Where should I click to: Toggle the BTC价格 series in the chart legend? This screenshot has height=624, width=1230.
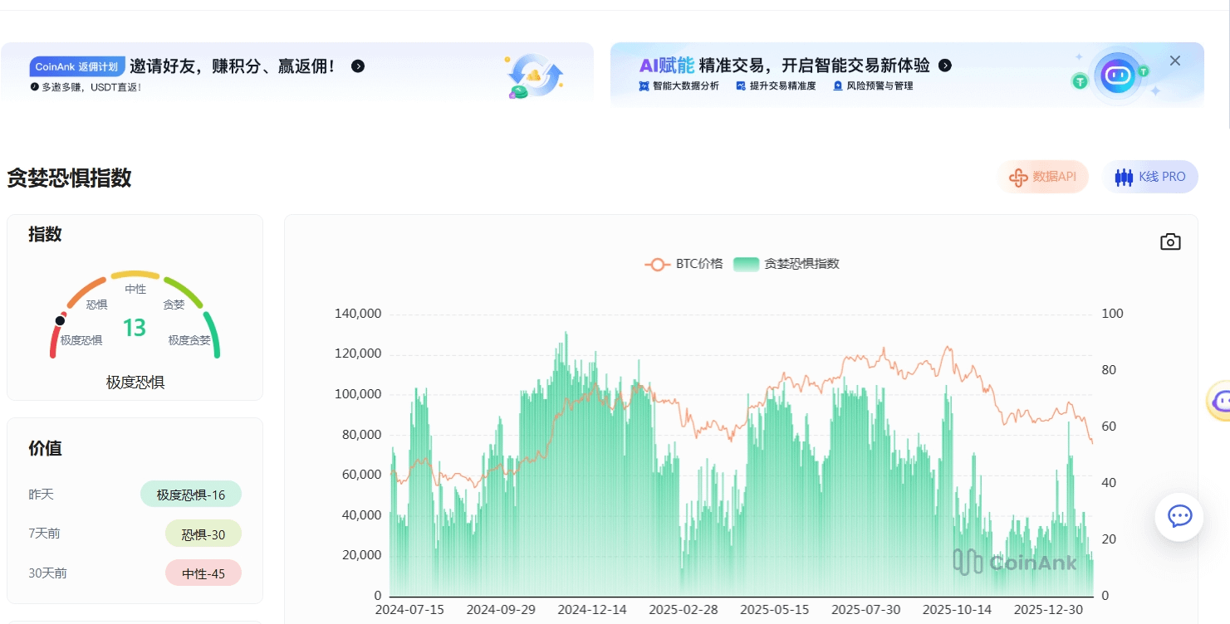pyautogui.click(x=684, y=264)
